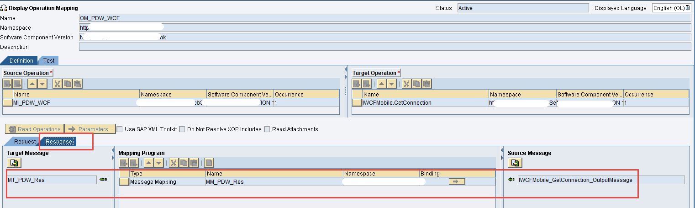Click delete row icon in Target Operation toolbar

point(367,84)
